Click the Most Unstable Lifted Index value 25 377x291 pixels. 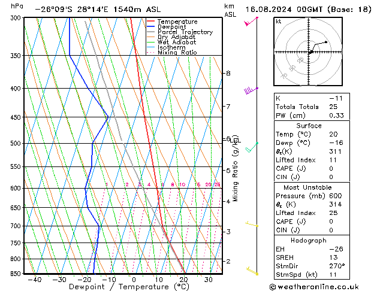tap(333, 213)
